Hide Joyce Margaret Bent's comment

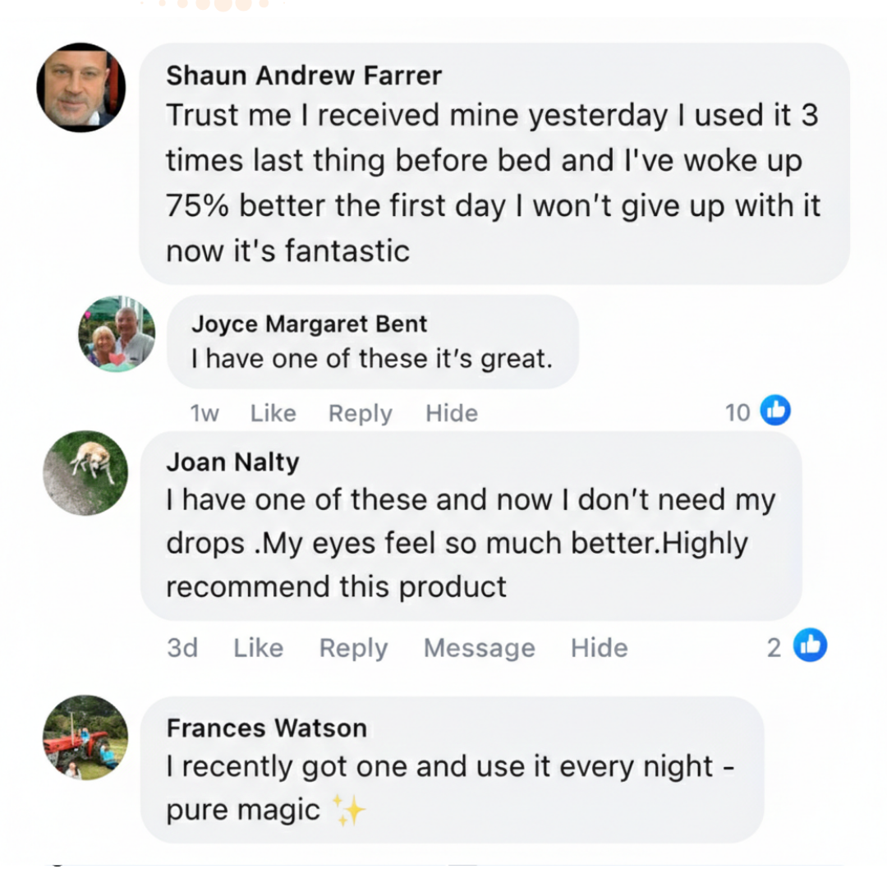(451, 413)
